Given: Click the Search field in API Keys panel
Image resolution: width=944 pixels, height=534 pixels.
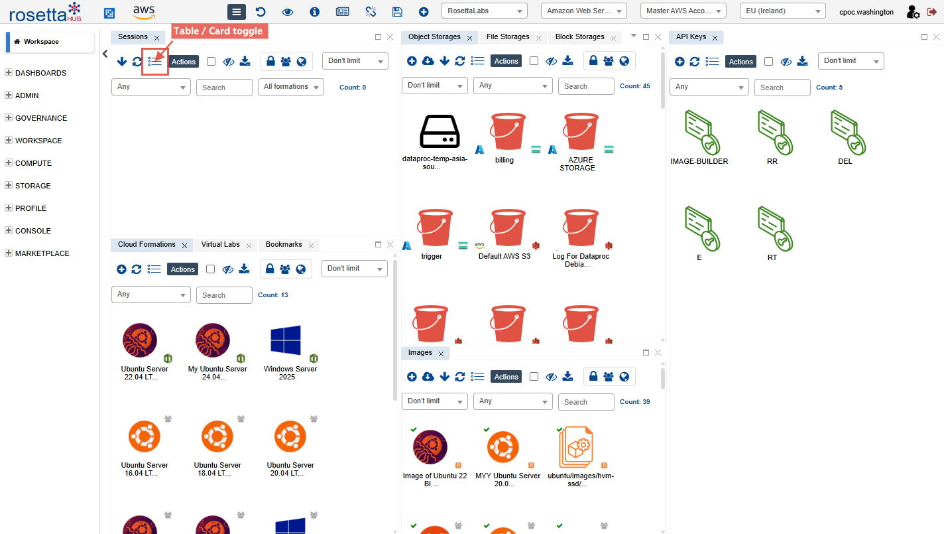Looking at the screenshot, I should point(782,88).
